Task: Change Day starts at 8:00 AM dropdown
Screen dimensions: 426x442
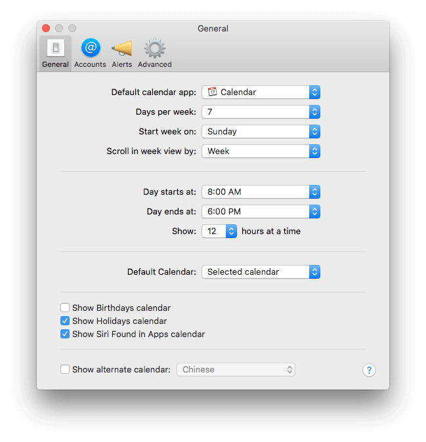Action: (261, 192)
